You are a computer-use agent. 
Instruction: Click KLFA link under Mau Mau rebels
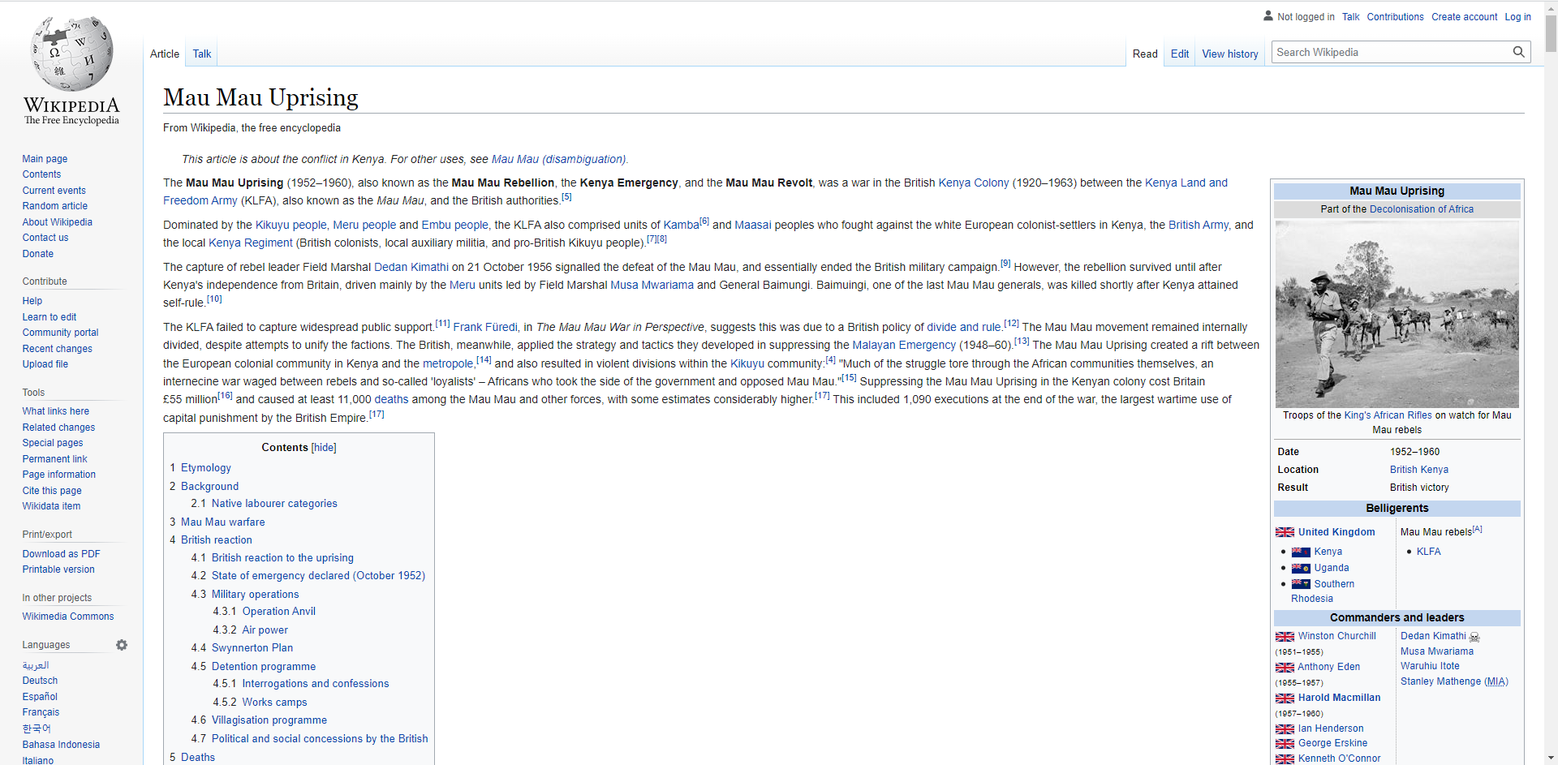tap(1429, 552)
